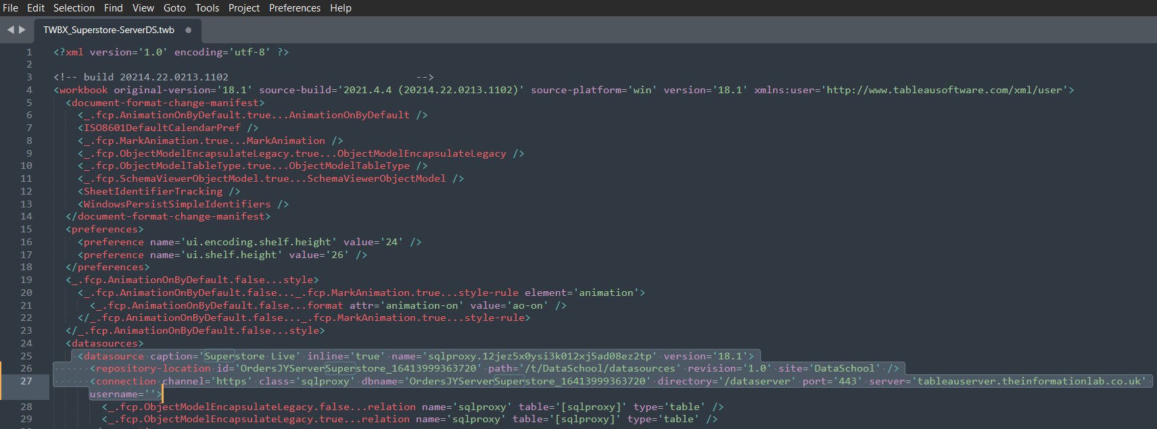Click line number 1 in the gutter
The width and height of the screenshot is (1157, 429).
[29, 52]
